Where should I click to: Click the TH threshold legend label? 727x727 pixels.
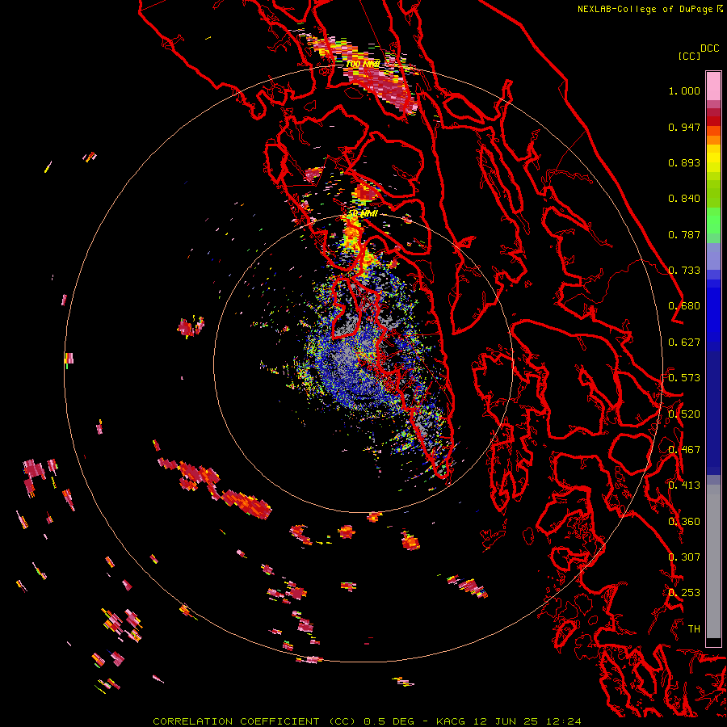coord(694,629)
